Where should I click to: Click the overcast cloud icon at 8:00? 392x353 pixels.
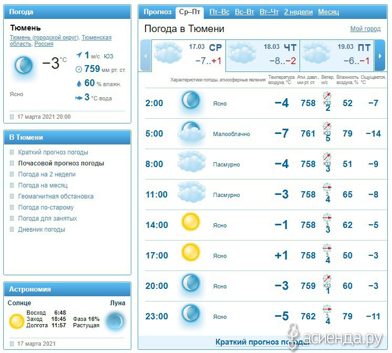(192, 161)
